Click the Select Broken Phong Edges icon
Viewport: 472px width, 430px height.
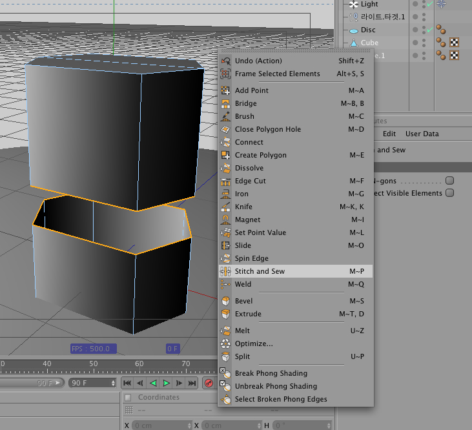[225, 399]
